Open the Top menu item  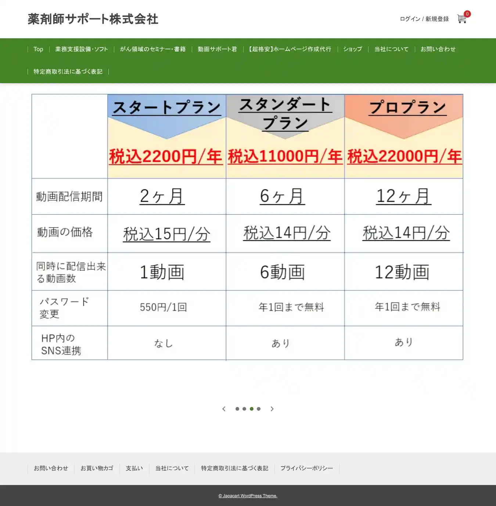tap(38, 49)
